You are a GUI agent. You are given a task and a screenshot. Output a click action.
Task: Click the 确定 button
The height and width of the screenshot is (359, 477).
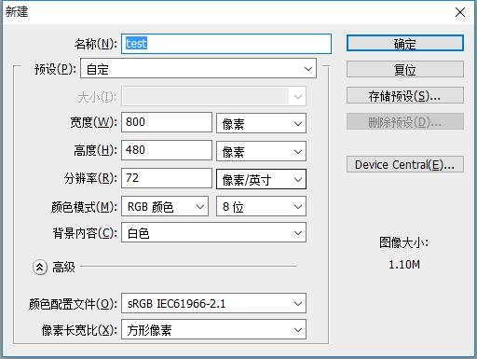(x=405, y=43)
